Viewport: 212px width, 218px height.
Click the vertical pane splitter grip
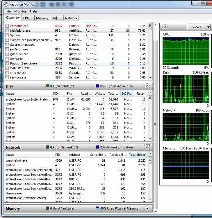(156, 124)
